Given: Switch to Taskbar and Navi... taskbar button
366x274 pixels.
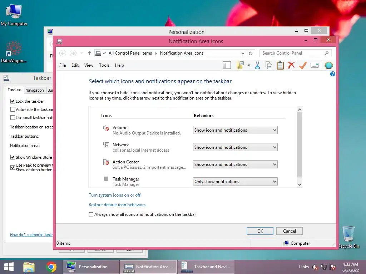Looking at the screenshot, I should [206, 267].
